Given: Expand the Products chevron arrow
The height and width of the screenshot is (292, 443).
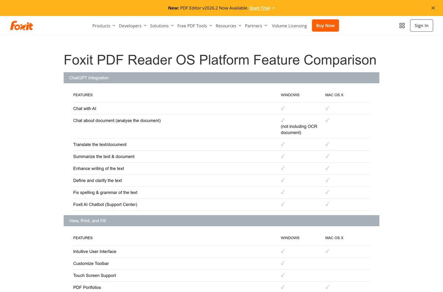Looking at the screenshot, I should (x=114, y=26).
